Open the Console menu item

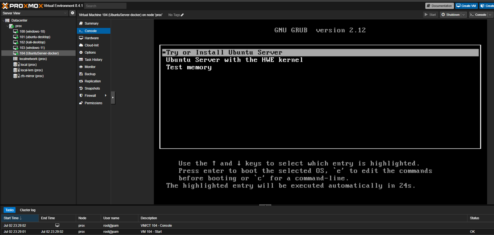[x=94, y=31]
